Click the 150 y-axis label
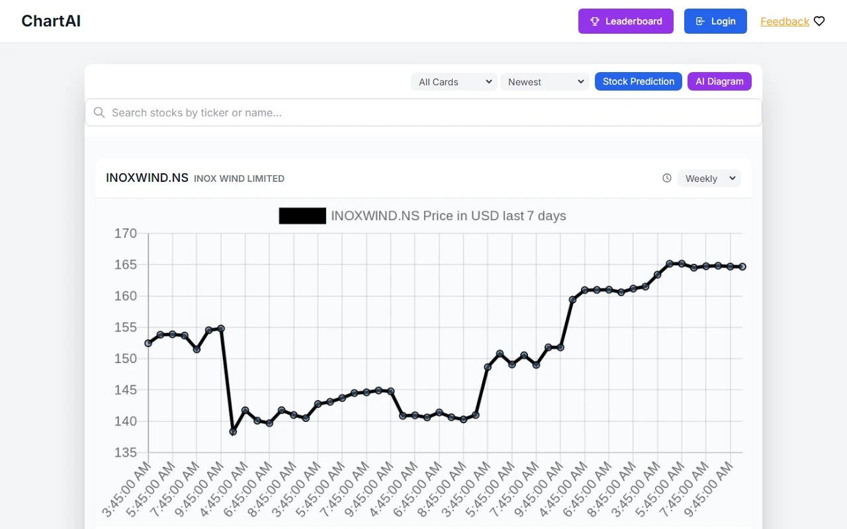Screen dimensions: 847x529 [126, 359]
